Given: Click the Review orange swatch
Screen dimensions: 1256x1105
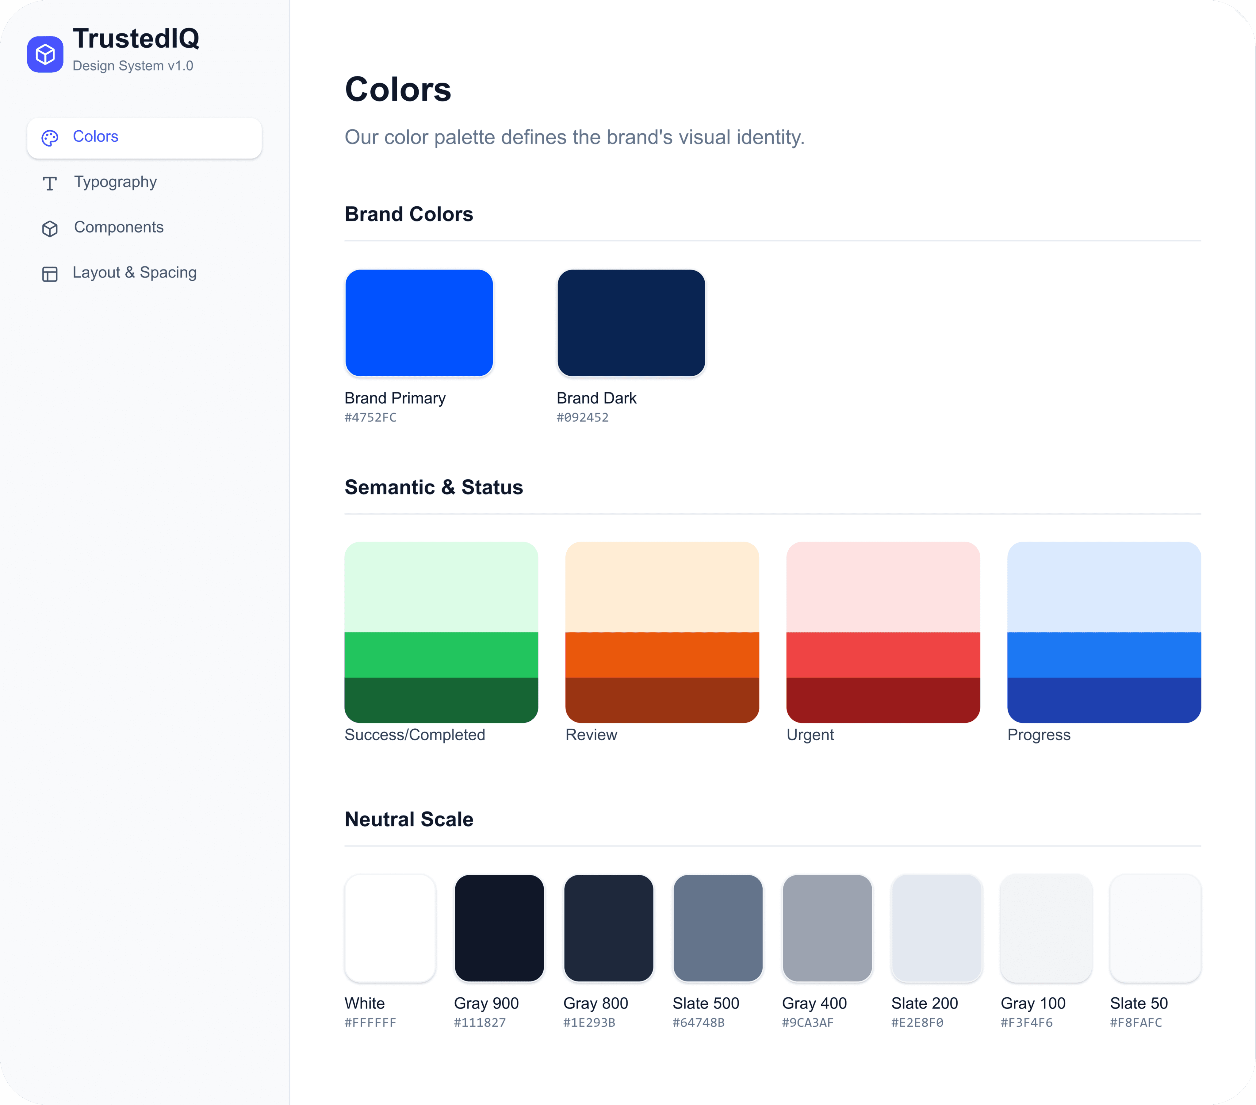Looking at the screenshot, I should (x=662, y=632).
